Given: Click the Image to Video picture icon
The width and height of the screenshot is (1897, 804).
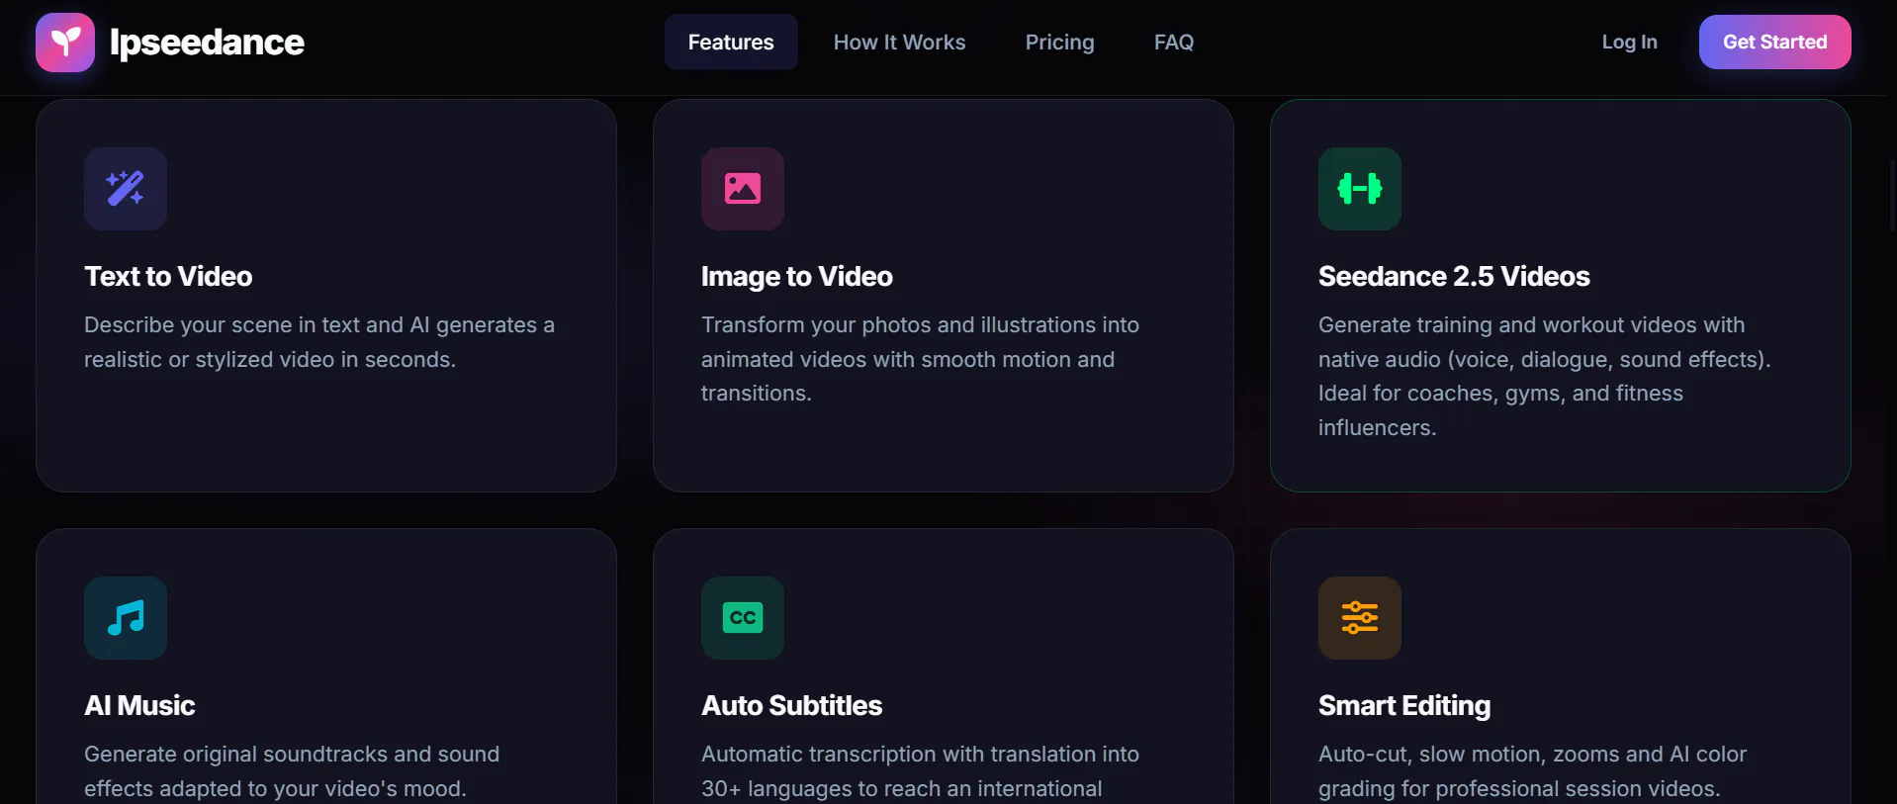Looking at the screenshot, I should [743, 189].
